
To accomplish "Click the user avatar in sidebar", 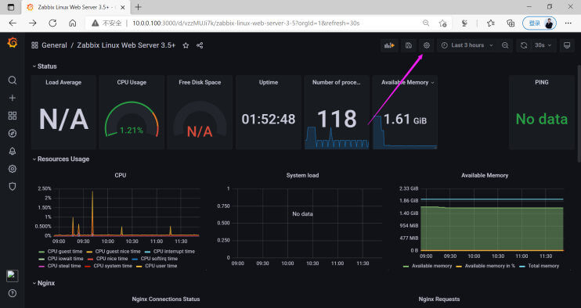I will [x=13, y=275].
